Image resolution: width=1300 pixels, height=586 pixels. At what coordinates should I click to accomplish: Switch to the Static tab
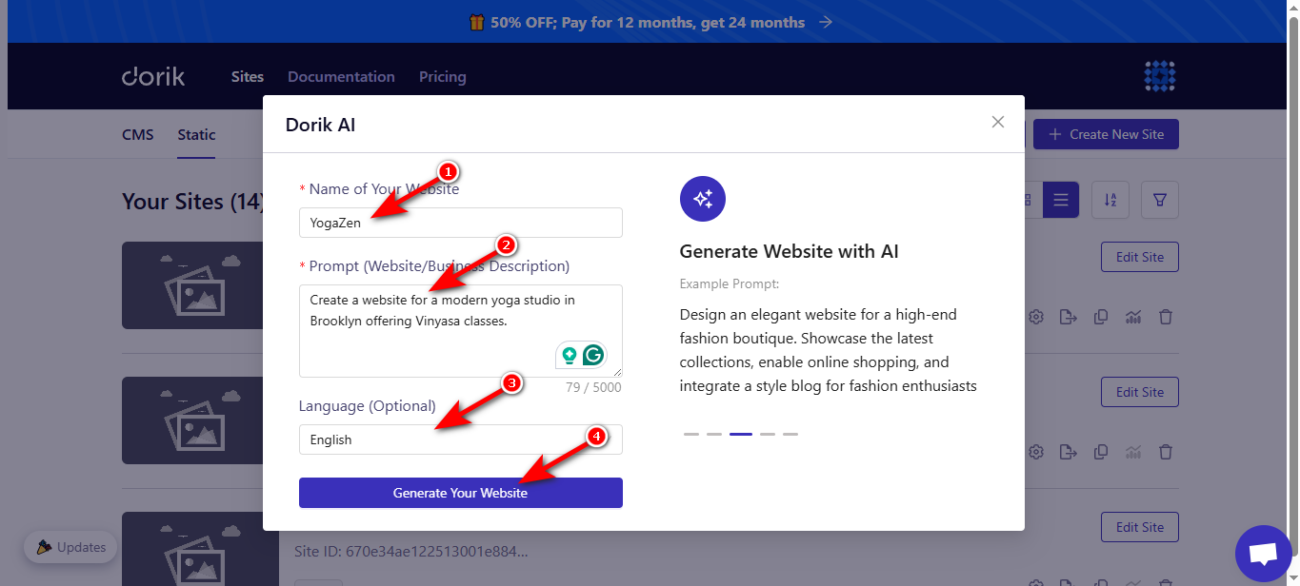pyautogui.click(x=195, y=134)
